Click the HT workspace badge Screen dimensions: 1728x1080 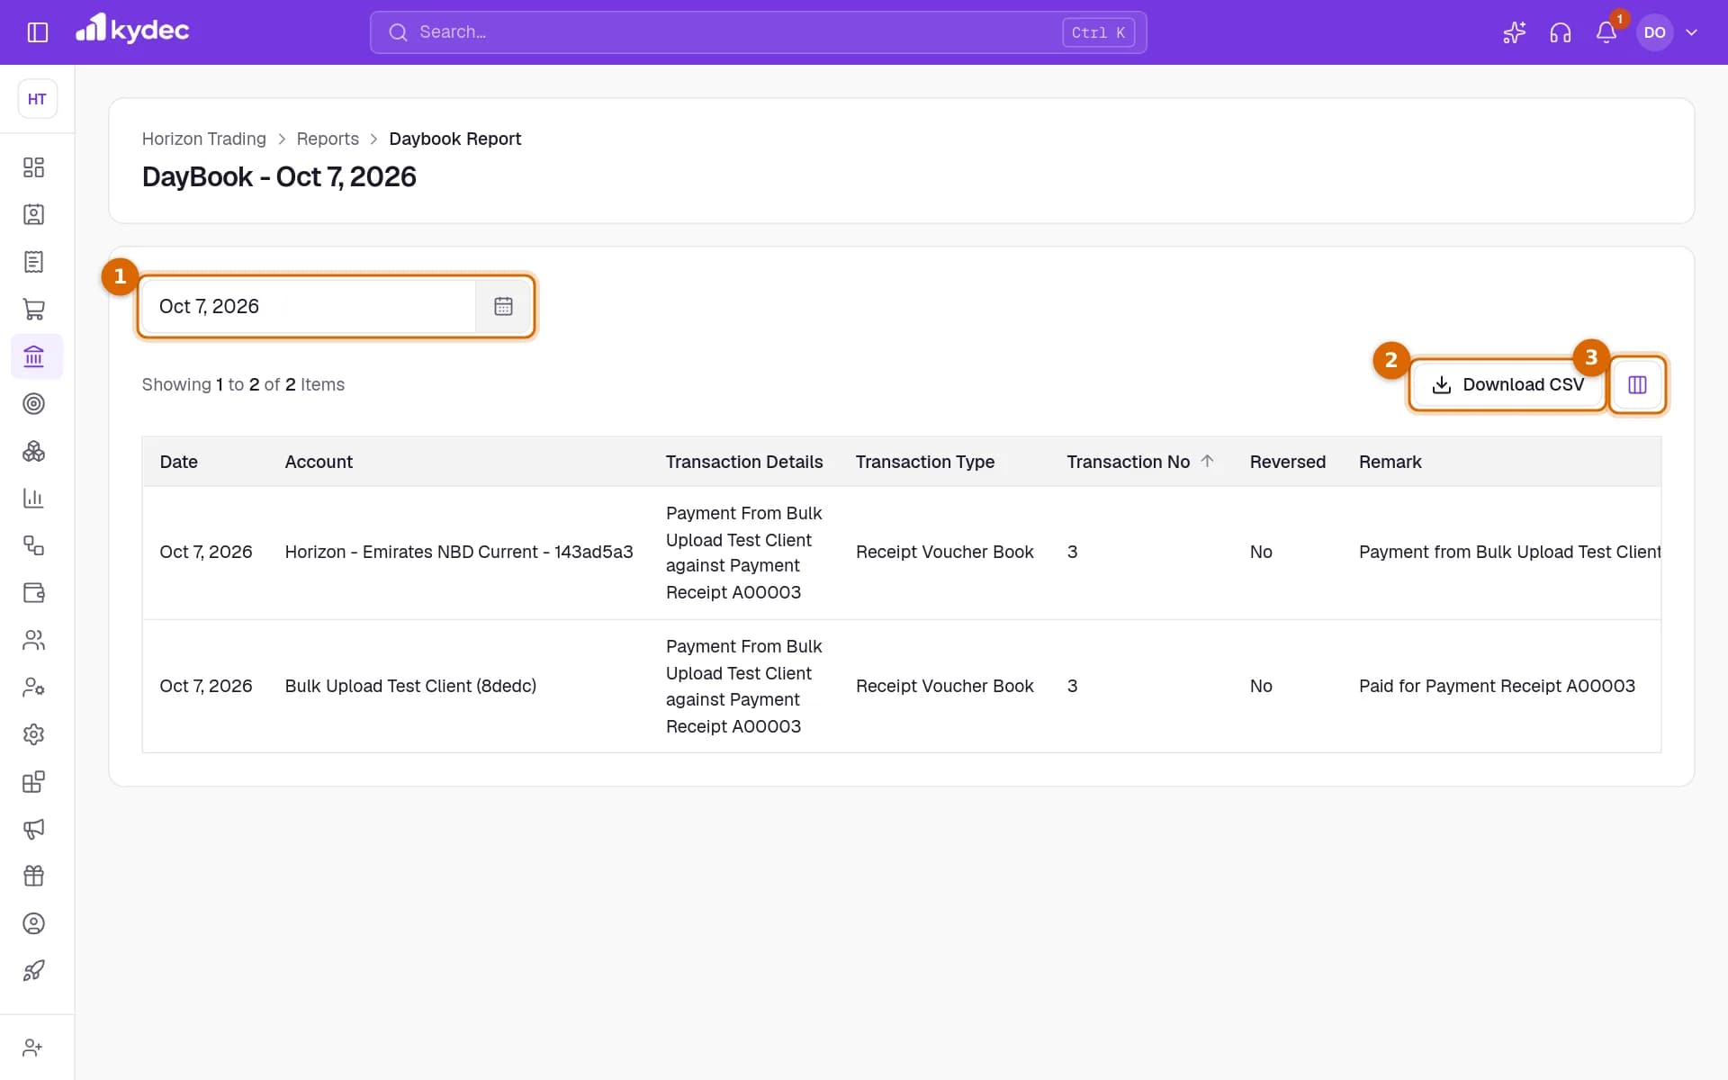point(37,99)
